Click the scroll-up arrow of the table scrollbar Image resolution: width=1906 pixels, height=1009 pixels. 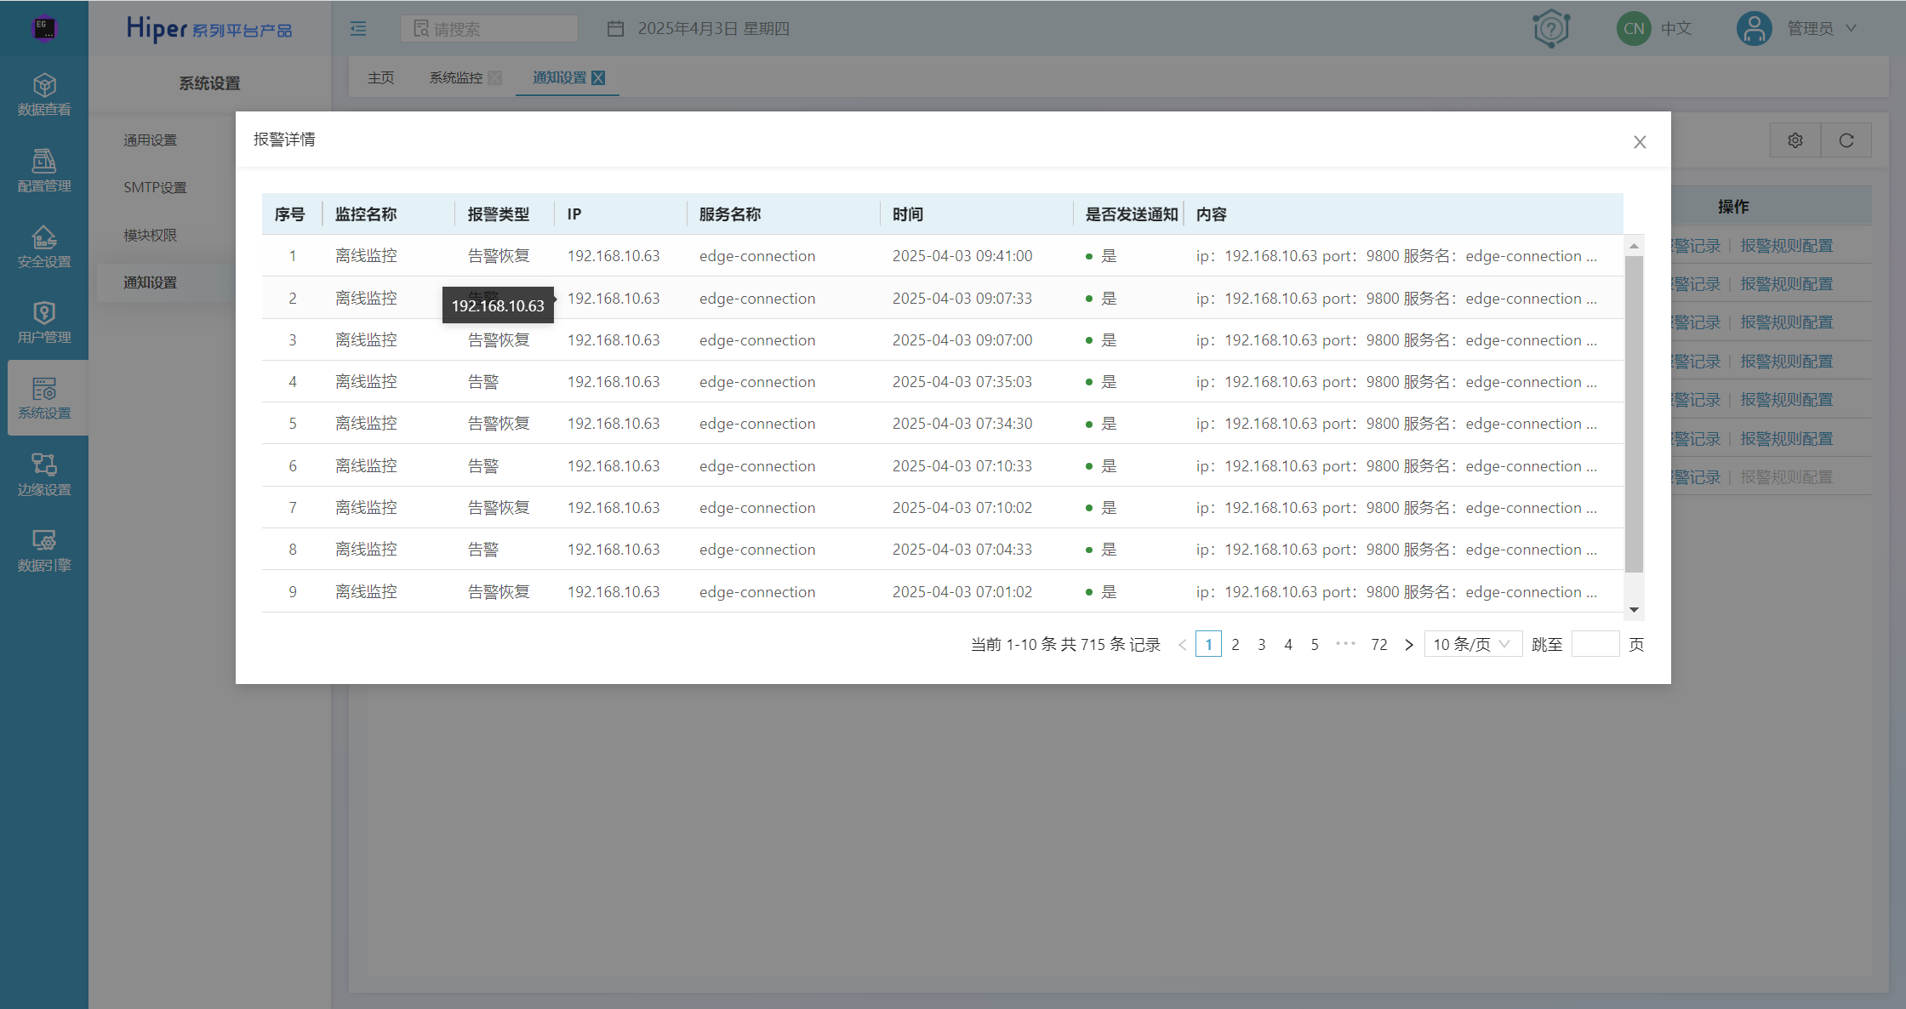tap(1634, 246)
